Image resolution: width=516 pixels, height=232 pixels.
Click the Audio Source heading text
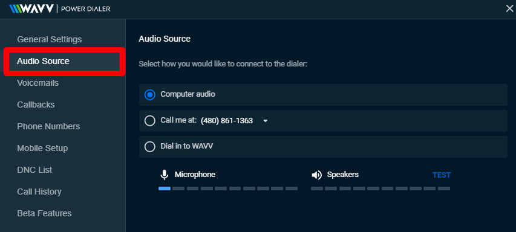click(165, 39)
